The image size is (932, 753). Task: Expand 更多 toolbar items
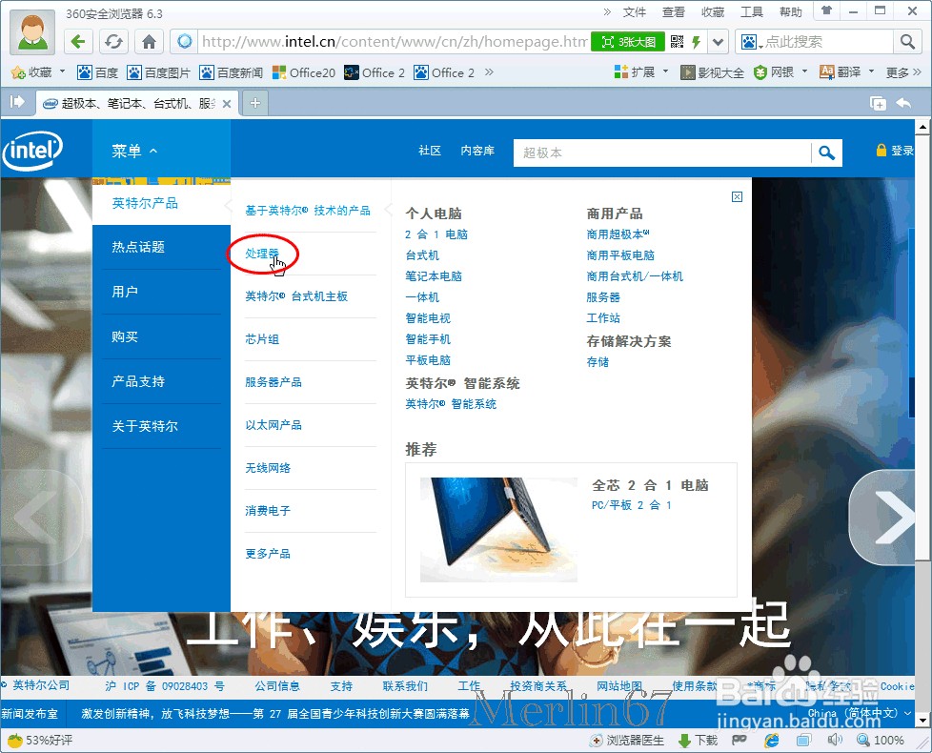coord(903,72)
